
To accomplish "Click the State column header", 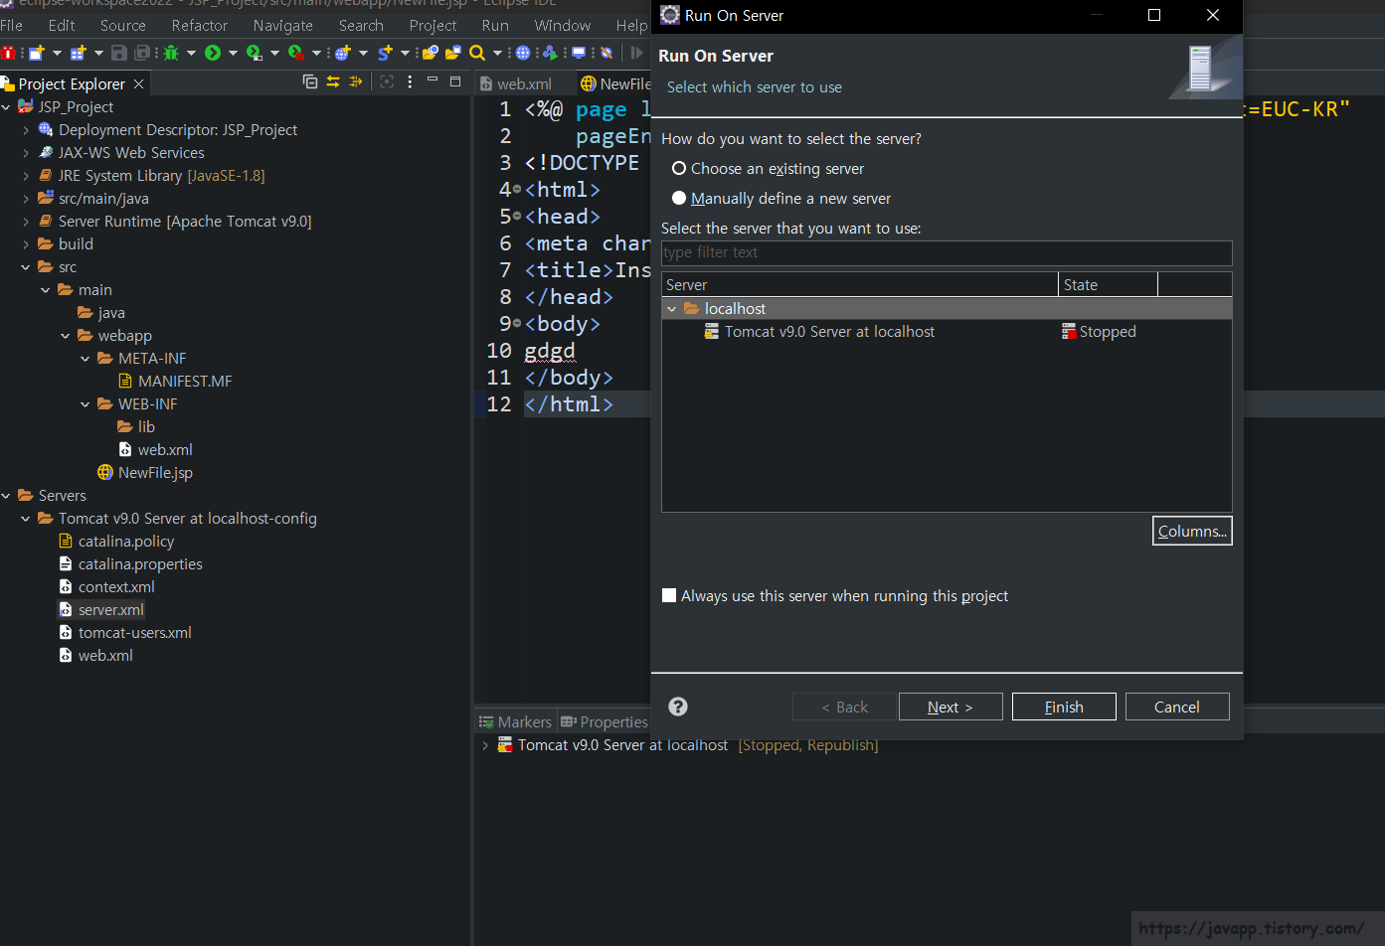I will (x=1108, y=285).
